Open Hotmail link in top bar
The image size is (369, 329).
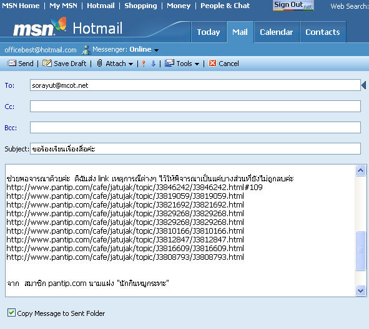(x=101, y=6)
